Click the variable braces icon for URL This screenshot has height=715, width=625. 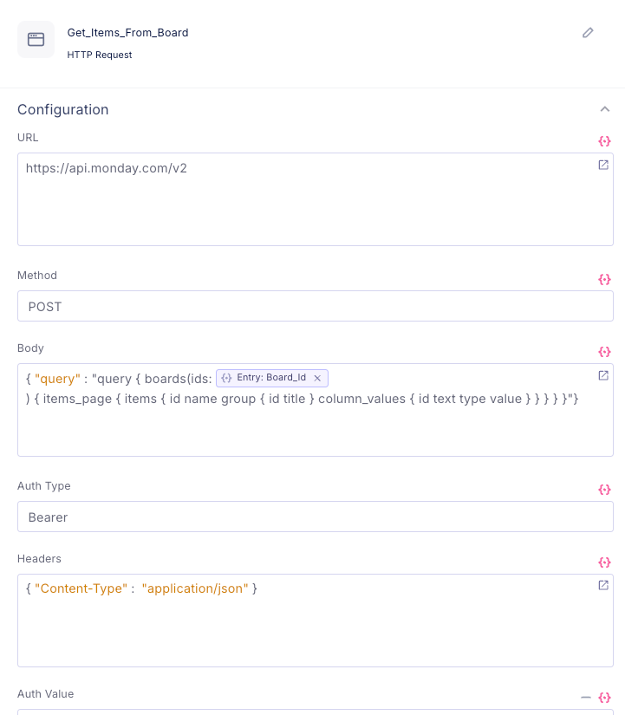604,140
